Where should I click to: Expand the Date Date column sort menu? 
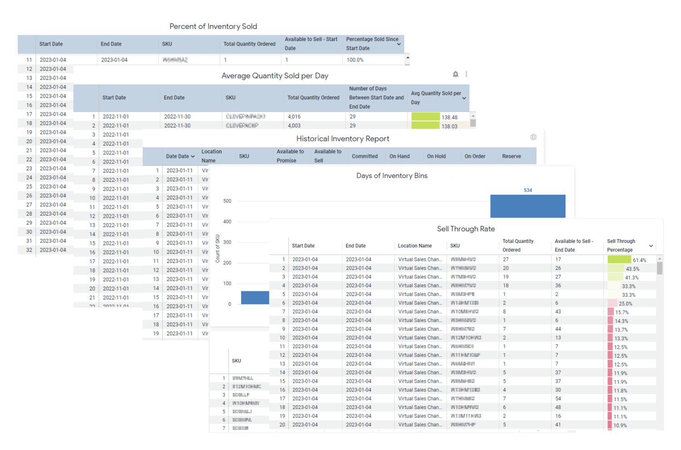[194, 156]
